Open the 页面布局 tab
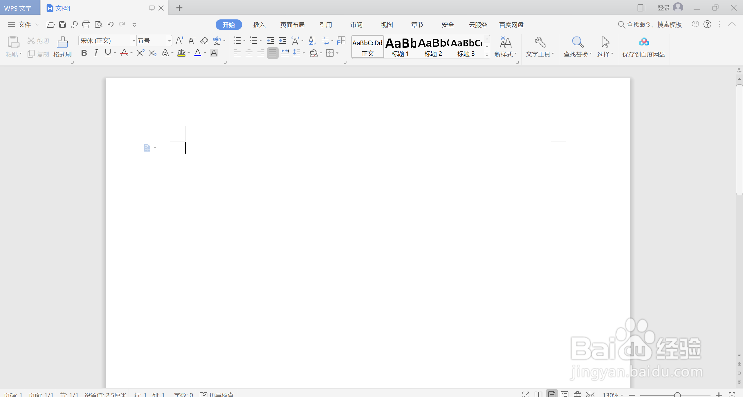Image resolution: width=743 pixels, height=397 pixels. tap(292, 25)
